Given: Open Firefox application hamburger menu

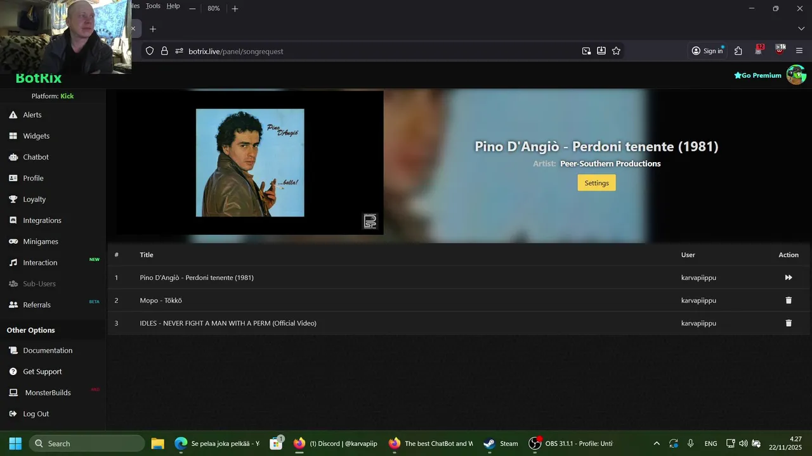Looking at the screenshot, I should point(799,51).
